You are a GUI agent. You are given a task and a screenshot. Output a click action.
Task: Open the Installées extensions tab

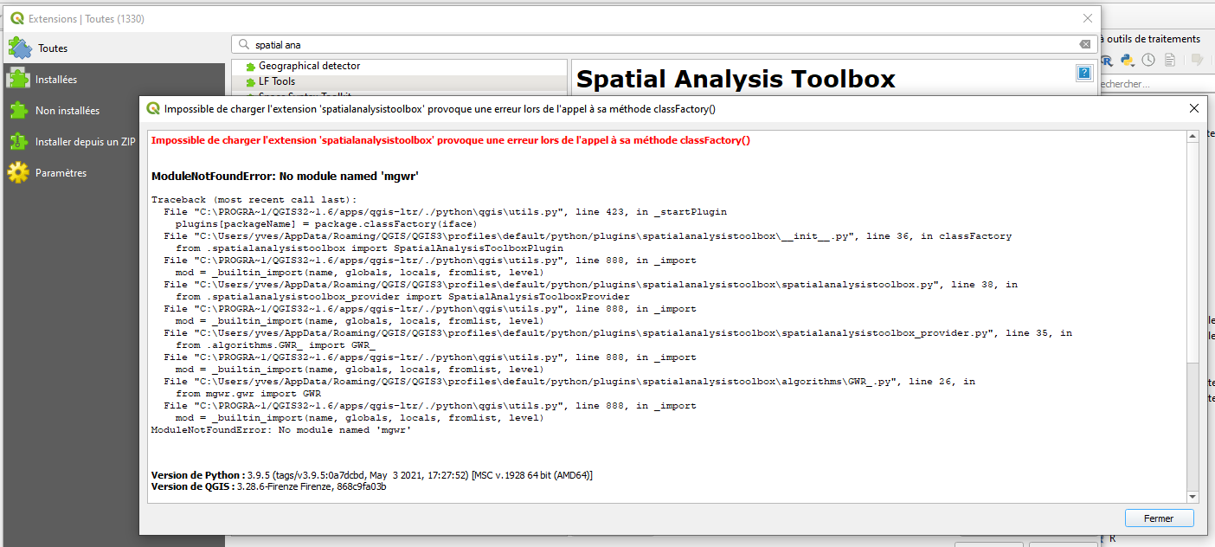click(x=113, y=79)
